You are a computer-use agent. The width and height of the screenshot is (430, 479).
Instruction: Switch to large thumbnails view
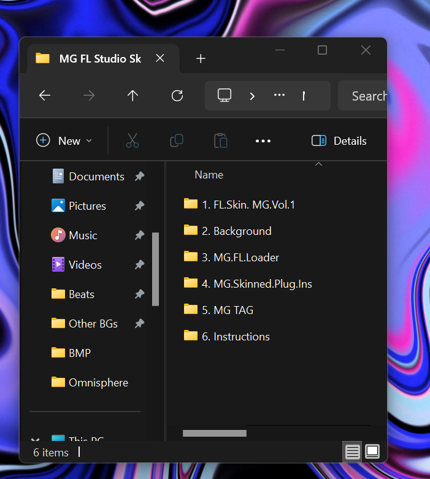tap(372, 452)
